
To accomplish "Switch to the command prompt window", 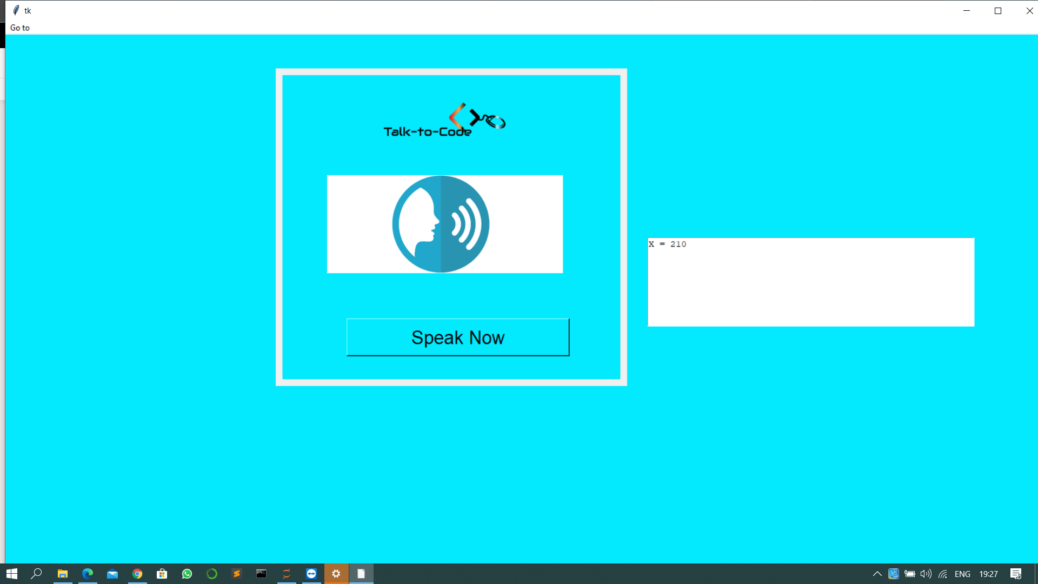I will 262,574.
